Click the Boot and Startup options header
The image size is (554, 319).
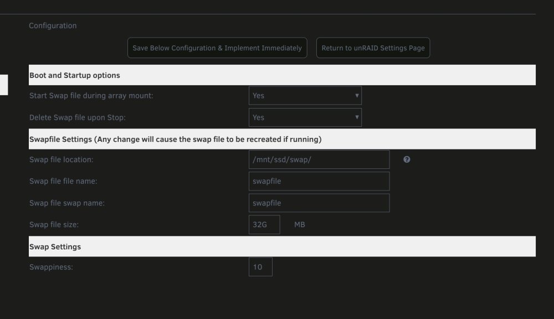pos(282,75)
